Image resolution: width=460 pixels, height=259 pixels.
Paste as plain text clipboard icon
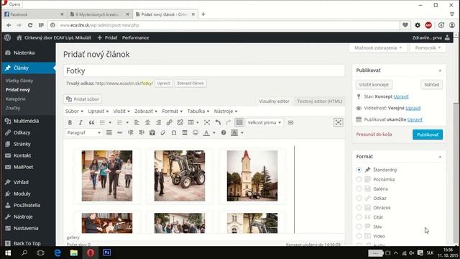pyautogui.click(x=152, y=132)
